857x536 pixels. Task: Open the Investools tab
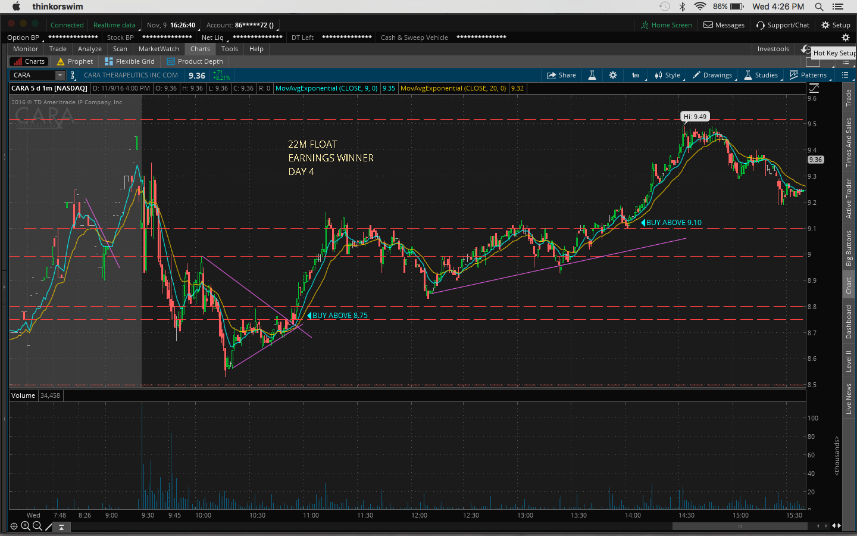click(x=773, y=49)
